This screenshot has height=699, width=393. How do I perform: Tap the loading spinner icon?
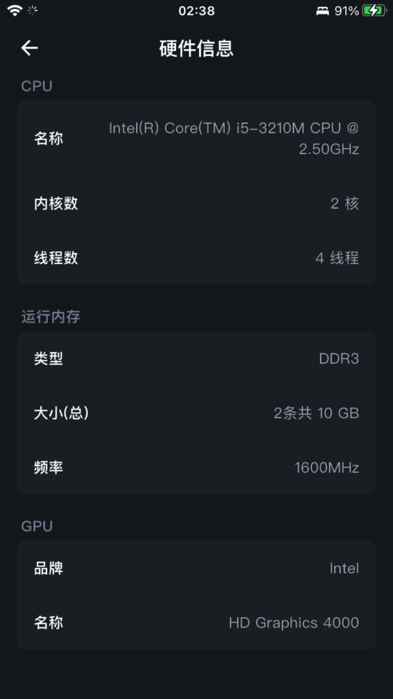(x=33, y=11)
